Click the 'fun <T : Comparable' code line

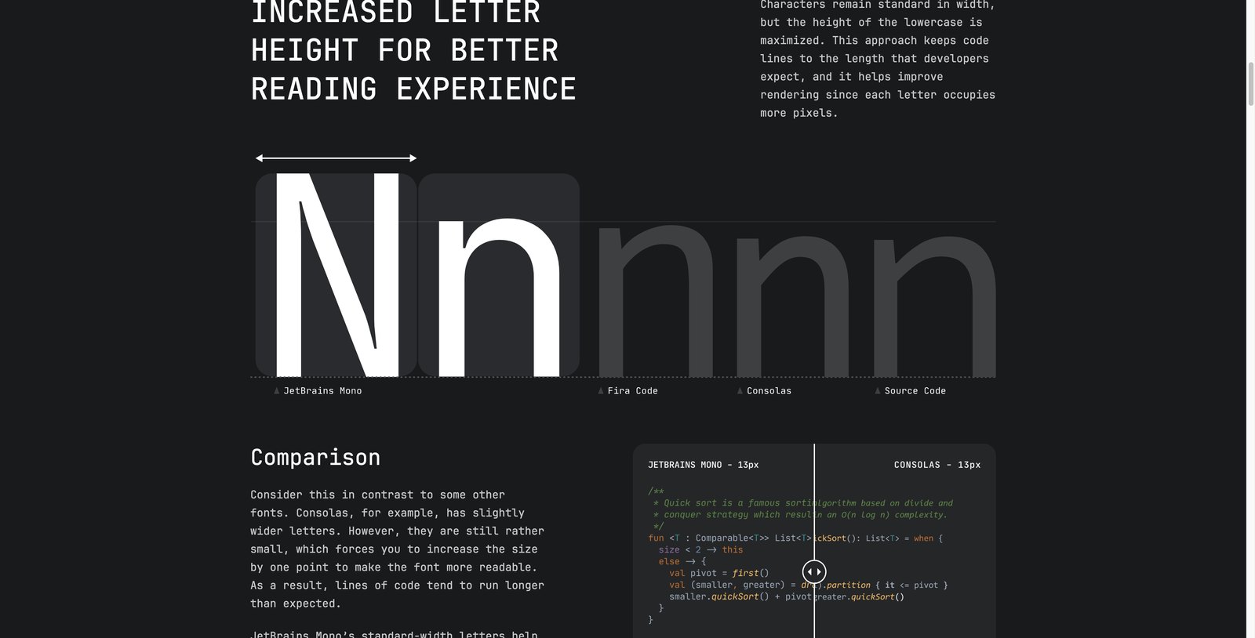pyautogui.click(x=795, y=538)
